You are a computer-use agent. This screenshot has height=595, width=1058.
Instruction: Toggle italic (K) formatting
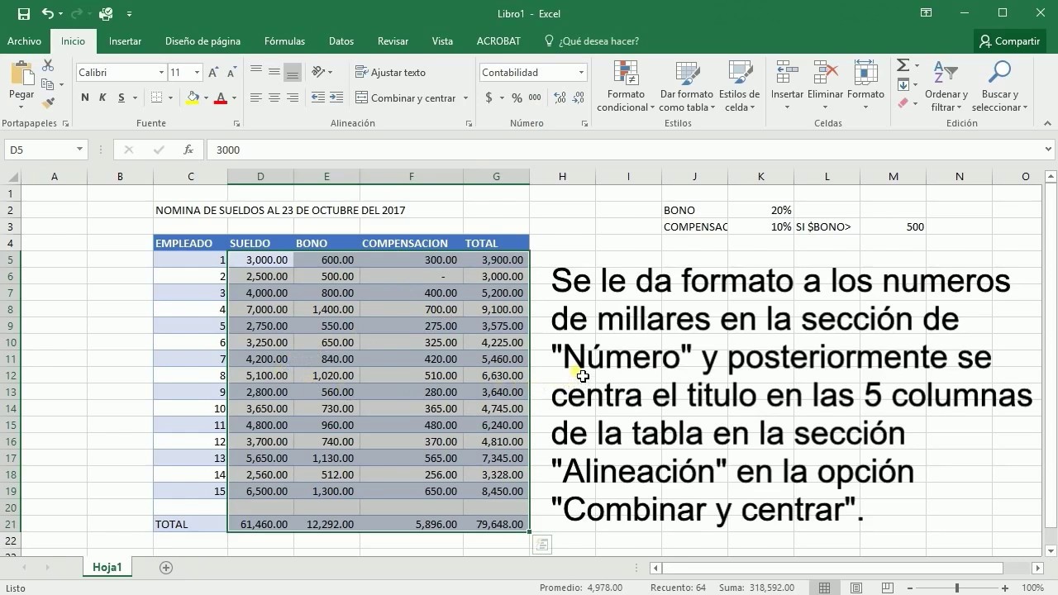(x=103, y=98)
